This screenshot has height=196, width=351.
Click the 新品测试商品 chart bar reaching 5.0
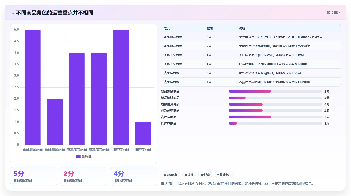tap(33, 87)
